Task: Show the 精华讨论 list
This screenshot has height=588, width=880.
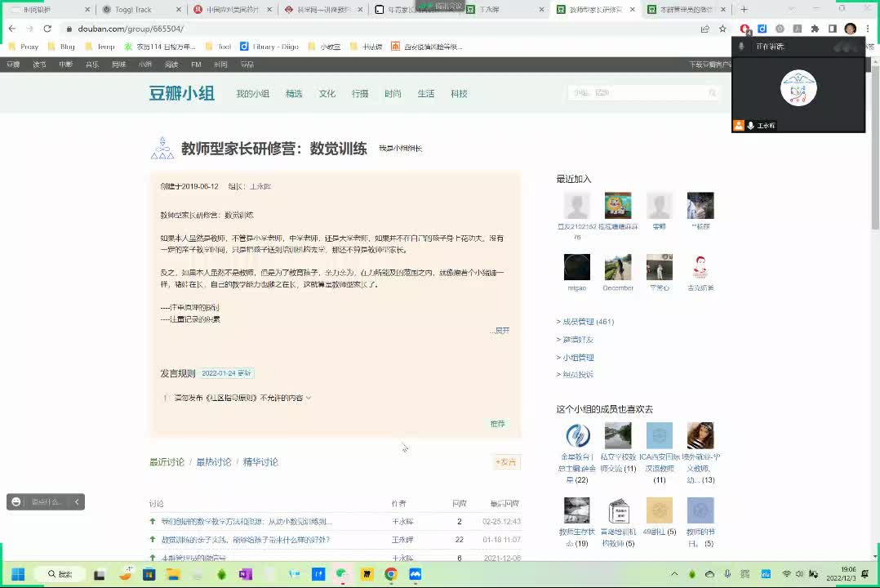Action: pos(260,461)
